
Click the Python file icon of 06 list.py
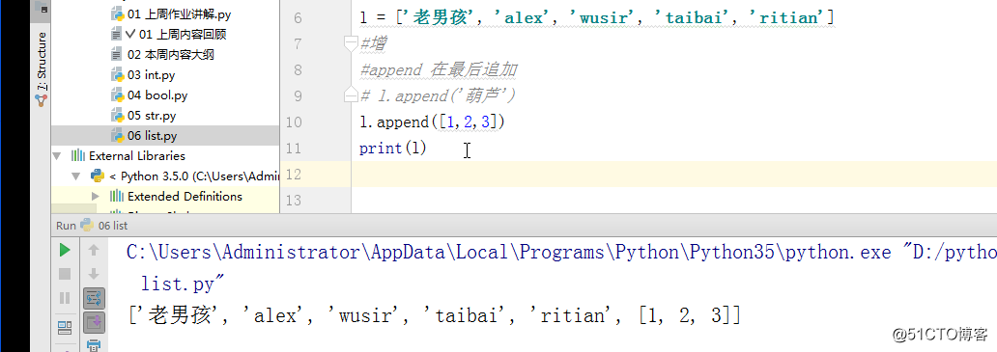(117, 136)
